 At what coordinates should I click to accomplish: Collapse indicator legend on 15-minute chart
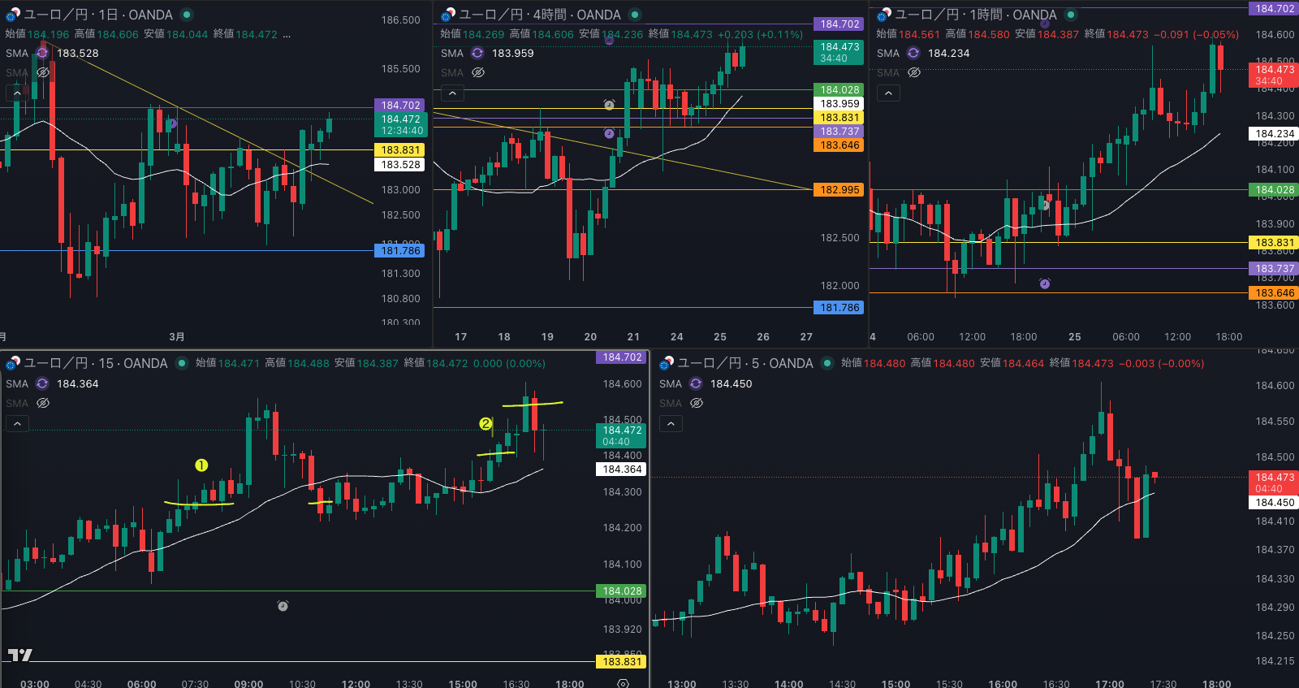17,423
